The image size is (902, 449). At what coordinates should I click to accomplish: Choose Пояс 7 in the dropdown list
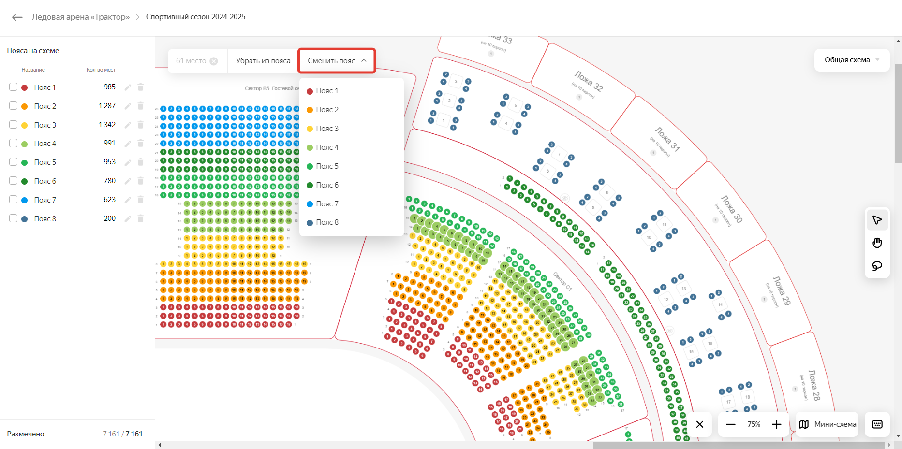point(327,204)
